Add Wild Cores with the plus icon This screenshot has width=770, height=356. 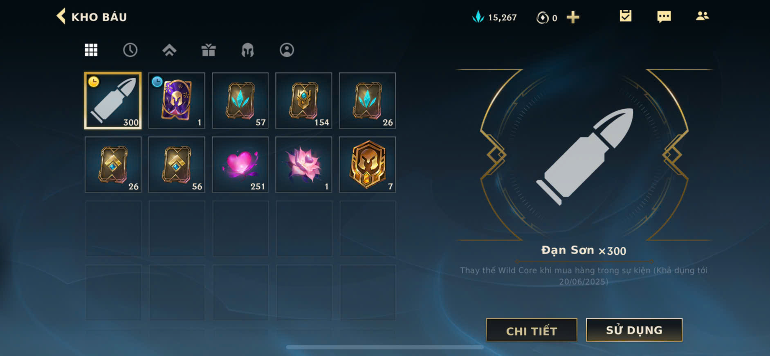coord(573,17)
